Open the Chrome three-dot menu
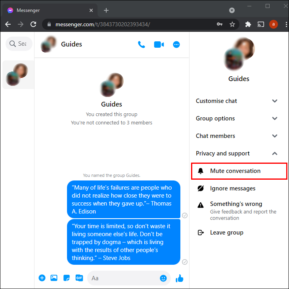The image size is (289, 289). click(x=286, y=24)
